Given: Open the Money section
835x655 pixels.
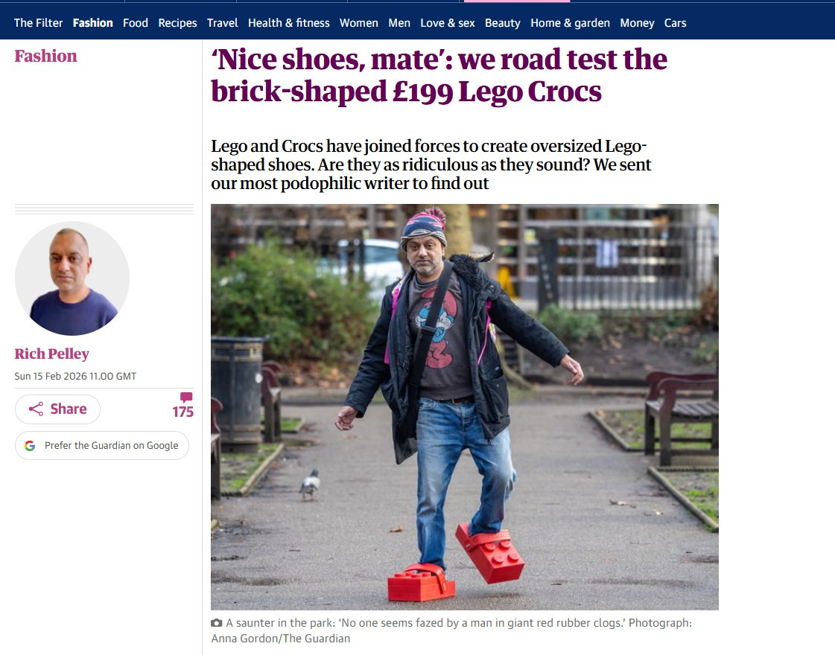Looking at the screenshot, I should point(637,23).
